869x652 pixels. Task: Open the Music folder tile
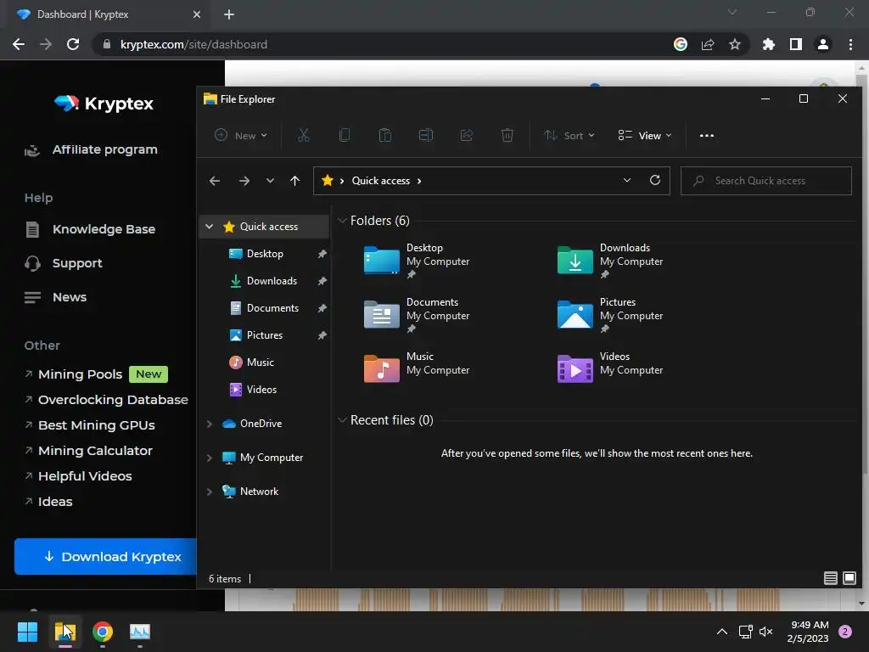[x=417, y=368]
